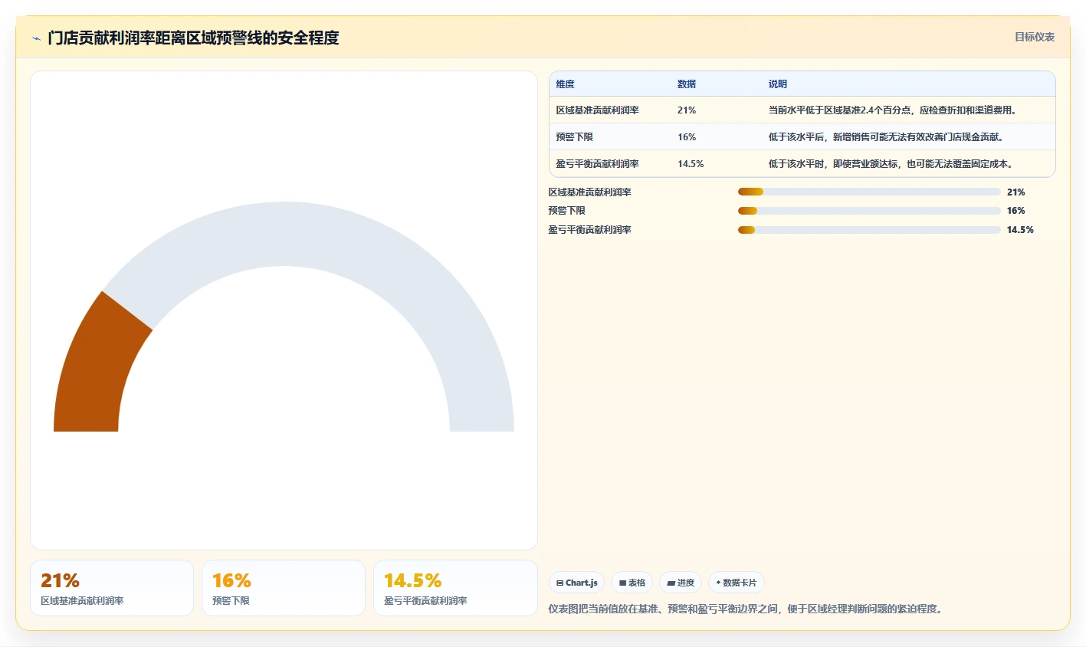This screenshot has width=1086, height=647.
Task: Click the 维度 column header
Action: click(x=565, y=84)
